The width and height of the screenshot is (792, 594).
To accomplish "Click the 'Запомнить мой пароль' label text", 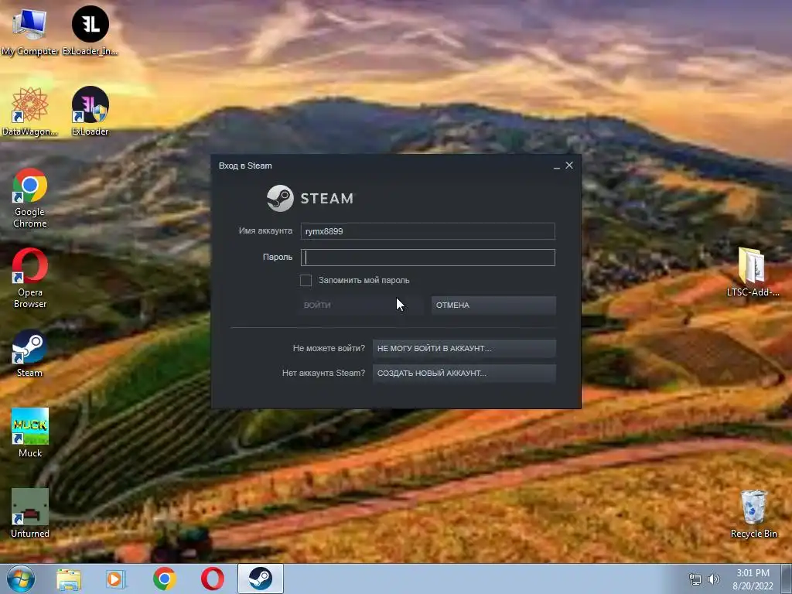I will (x=364, y=280).
